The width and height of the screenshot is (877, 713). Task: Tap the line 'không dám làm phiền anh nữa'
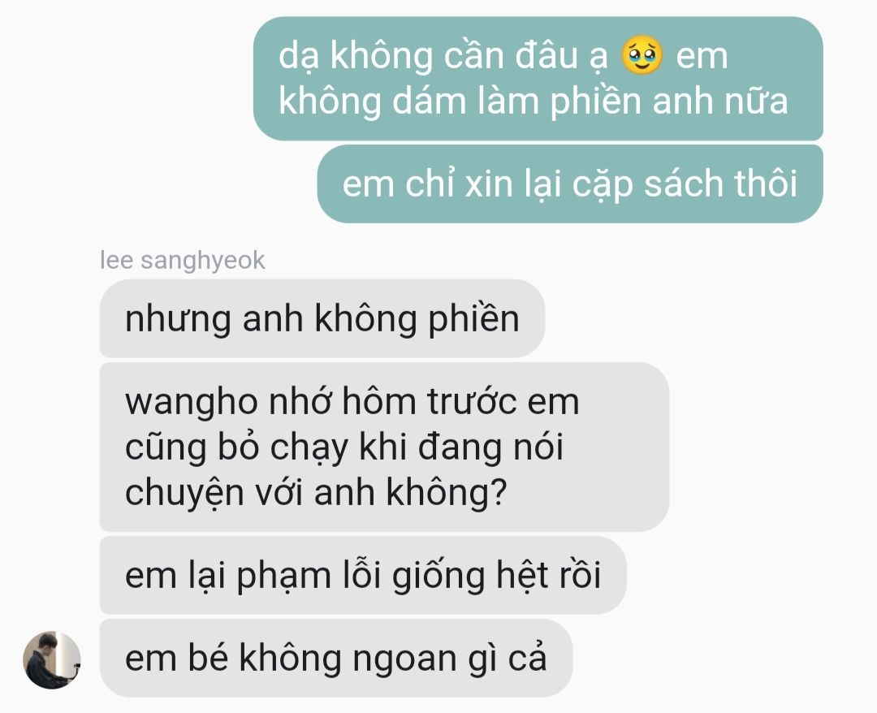tap(533, 102)
